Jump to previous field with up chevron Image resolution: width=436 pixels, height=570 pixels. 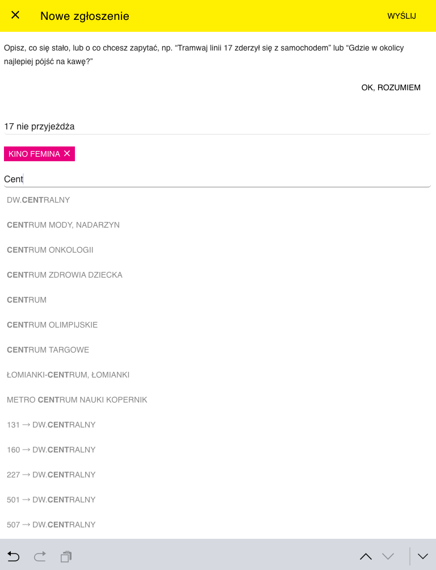366,556
